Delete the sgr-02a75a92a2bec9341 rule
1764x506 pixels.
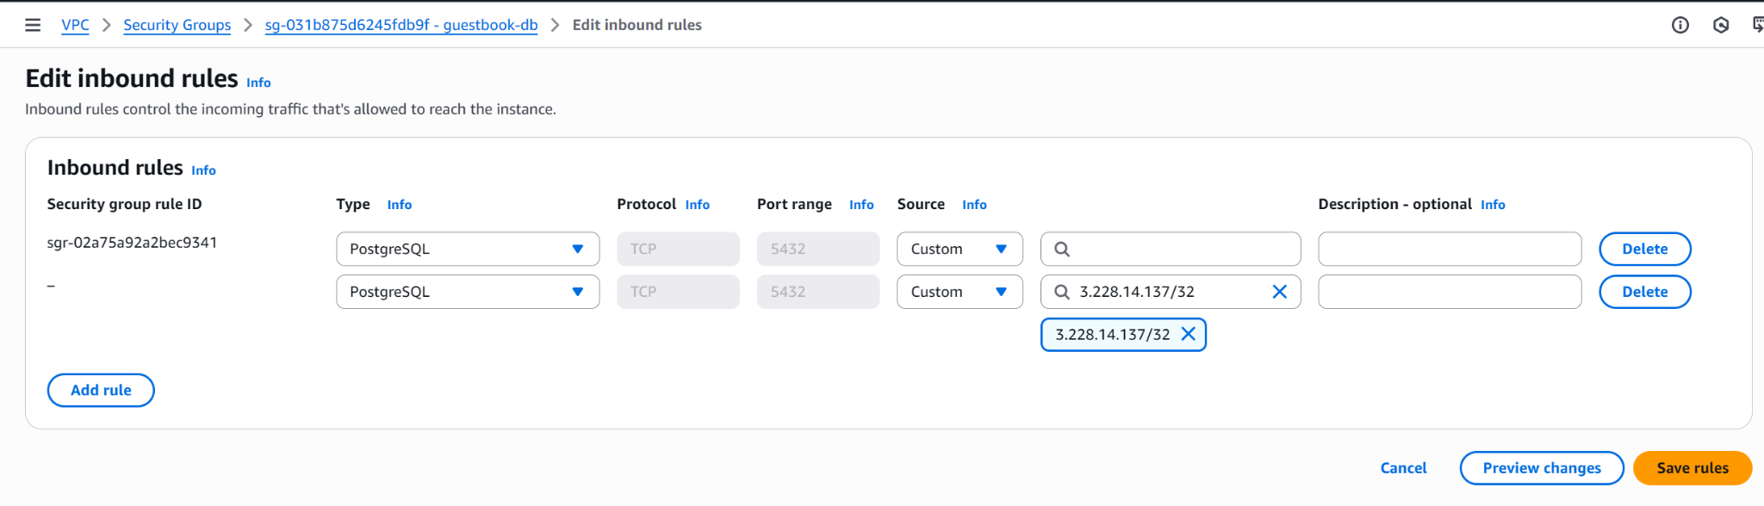pyautogui.click(x=1644, y=249)
